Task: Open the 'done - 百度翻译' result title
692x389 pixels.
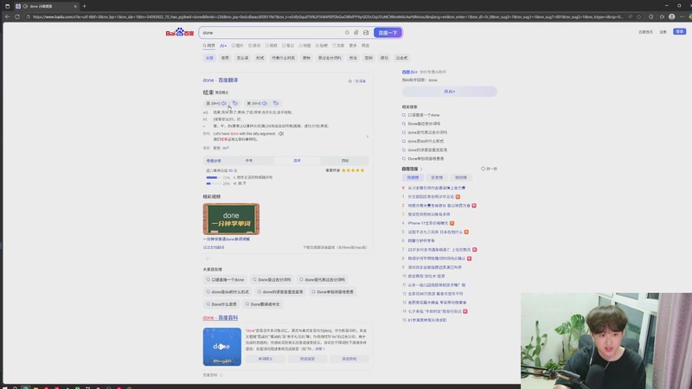Action: pos(221,80)
